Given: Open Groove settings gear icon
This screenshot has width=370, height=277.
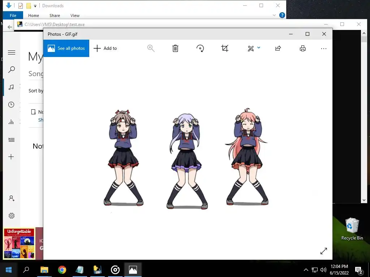Looking at the screenshot, I should pyautogui.click(x=11, y=216).
